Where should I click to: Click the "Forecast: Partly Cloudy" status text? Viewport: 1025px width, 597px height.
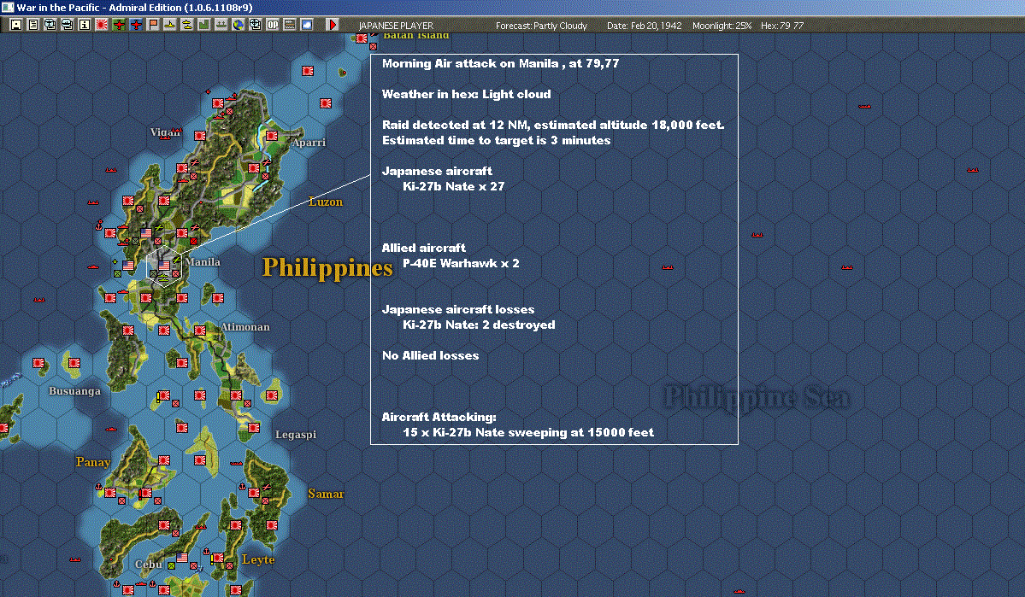tap(541, 26)
